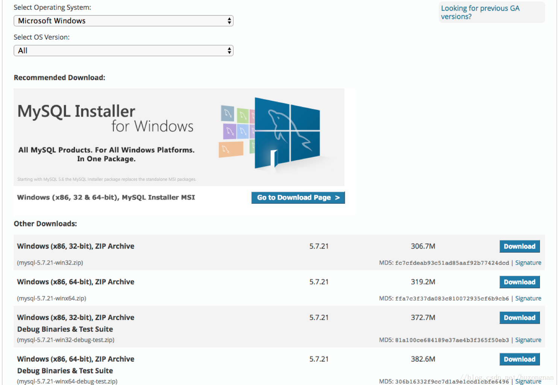Click the filename '(mysql-5.7.21-win32-debug-test.zip)'

pyautogui.click(x=66, y=340)
